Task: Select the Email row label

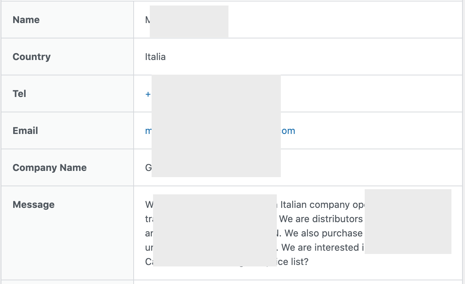Action: coord(25,131)
